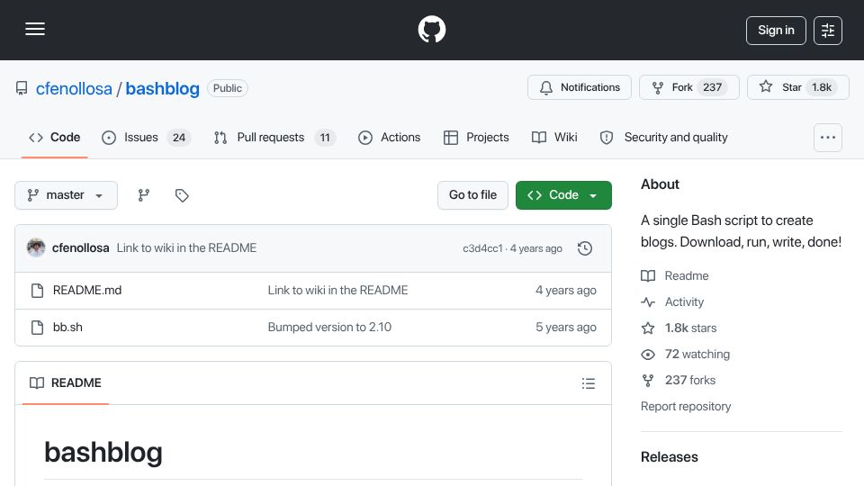Screen dimensions: 864x486
Task: Click the cfenollosa avatar in commit row
Action: coord(36,248)
